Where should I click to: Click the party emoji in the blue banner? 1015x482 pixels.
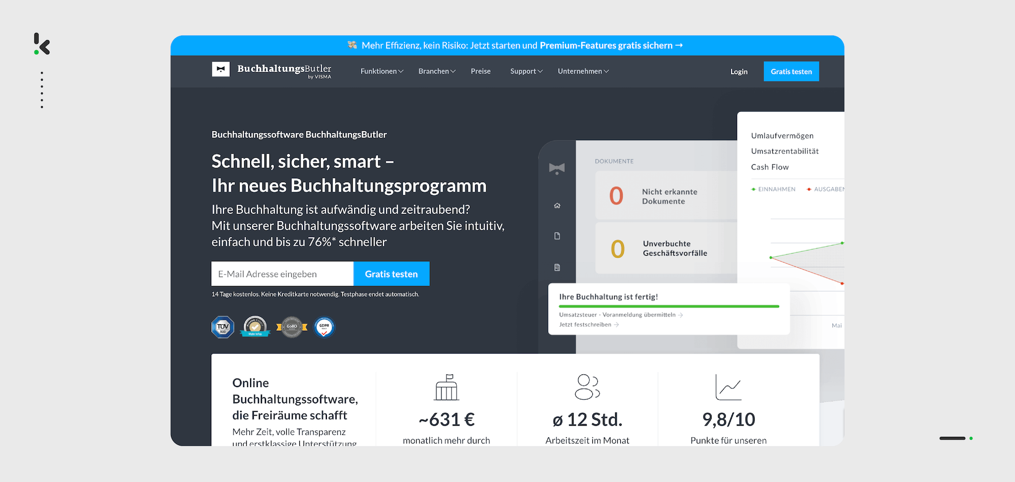[352, 45]
